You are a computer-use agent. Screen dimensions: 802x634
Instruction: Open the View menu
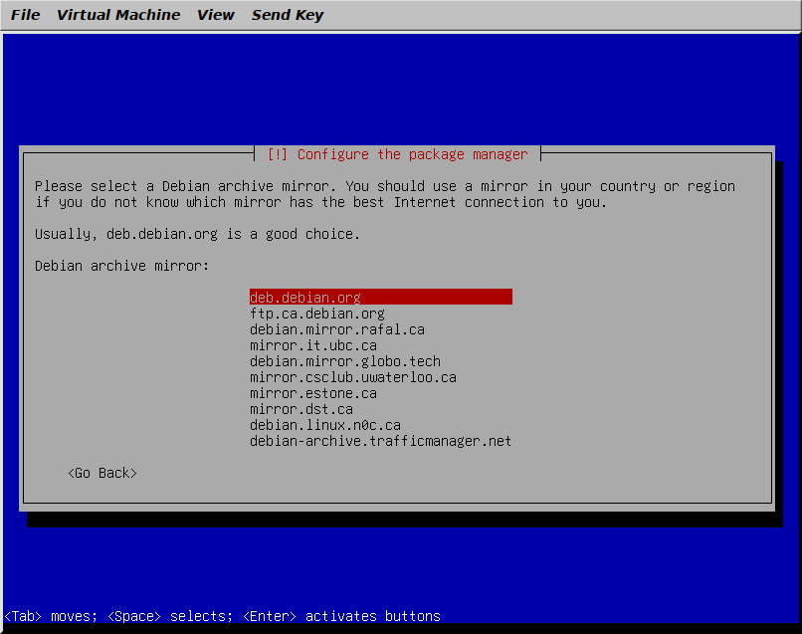point(215,15)
